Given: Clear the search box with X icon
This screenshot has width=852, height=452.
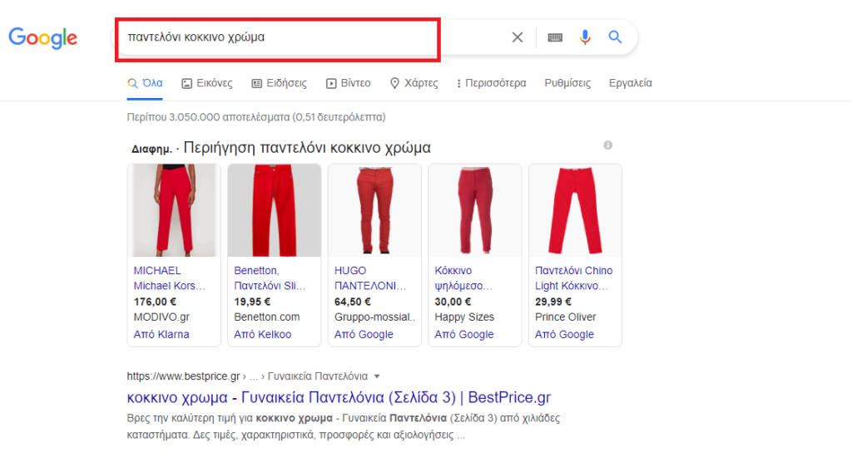Looking at the screenshot, I should click(518, 37).
